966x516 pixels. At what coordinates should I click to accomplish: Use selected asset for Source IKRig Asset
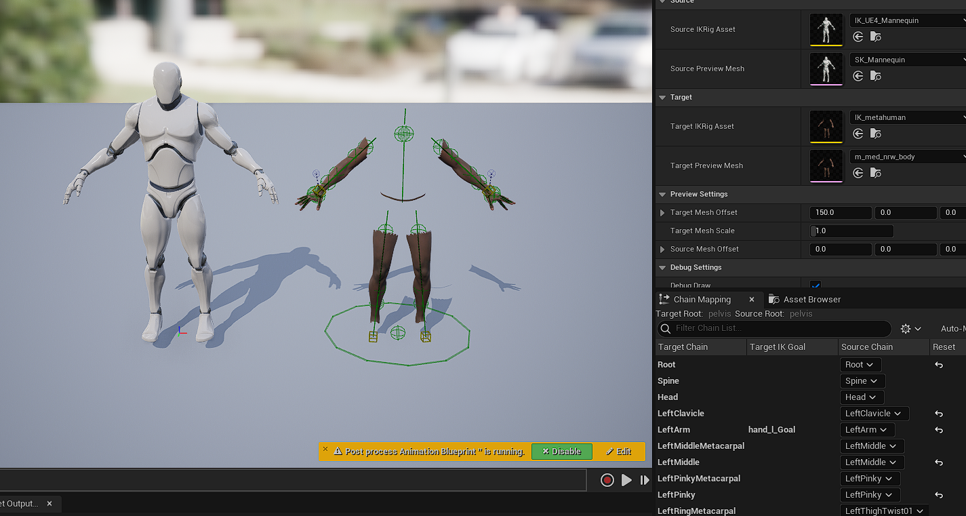point(858,37)
